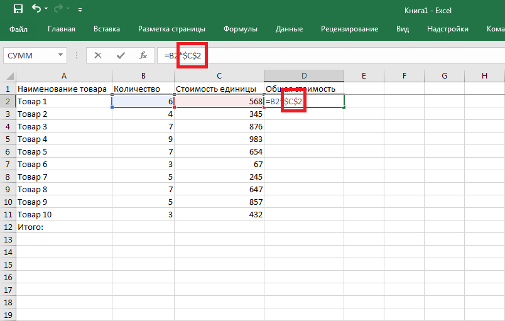Select column C header
Viewport: 505px width, 321px height.
pyautogui.click(x=219, y=76)
